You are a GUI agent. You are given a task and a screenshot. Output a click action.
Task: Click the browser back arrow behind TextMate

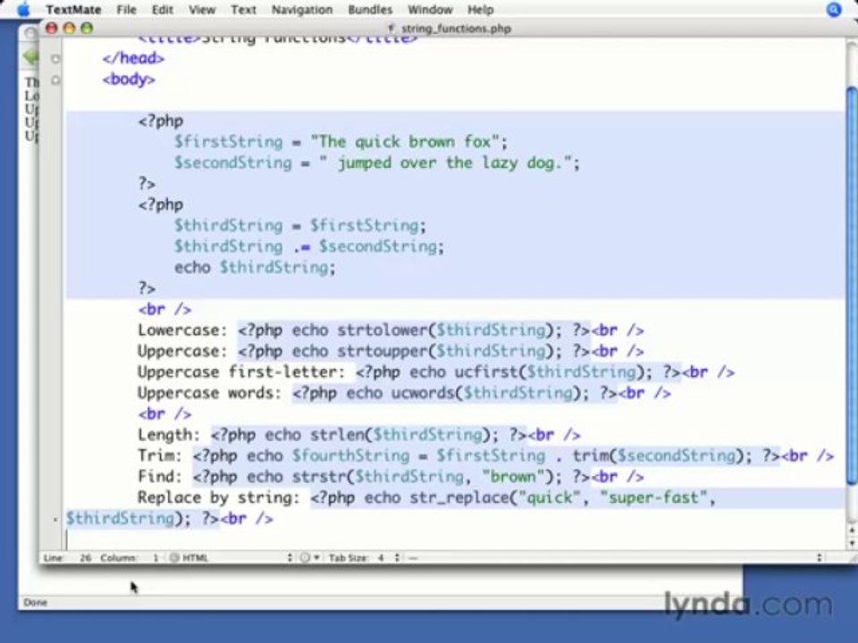[x=30, y=56]
